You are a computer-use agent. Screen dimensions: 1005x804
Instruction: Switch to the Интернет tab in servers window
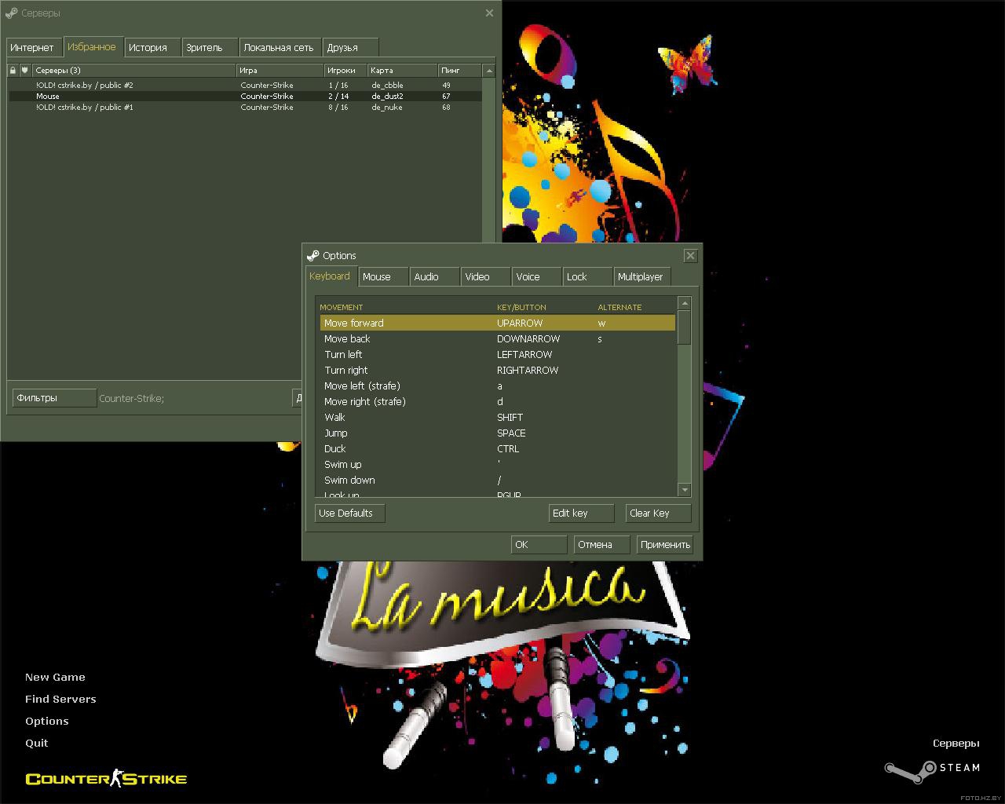tap(35, 47)
